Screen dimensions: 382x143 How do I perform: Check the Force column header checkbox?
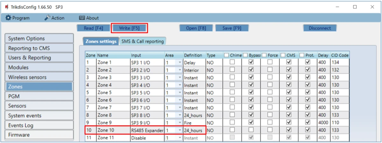264,55
